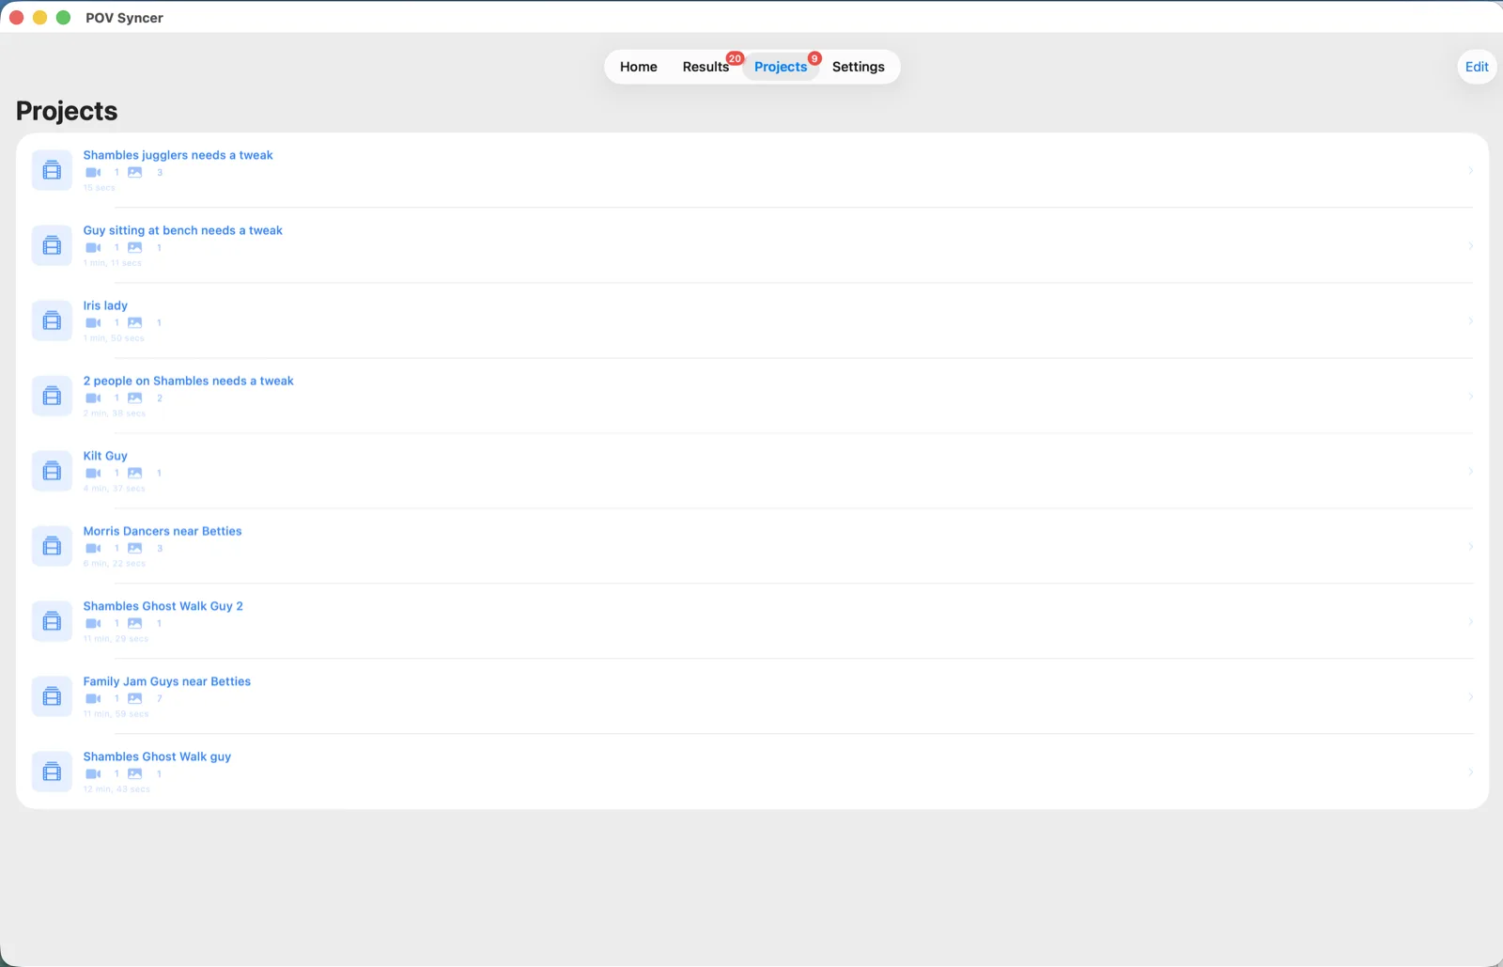Open chevron for Morris Dancers near Betties row

[x=1470, y=546]
